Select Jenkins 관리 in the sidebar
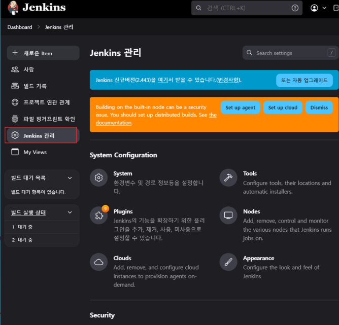Viewport: 339px width, 325px height. click(x=43, y=135)
